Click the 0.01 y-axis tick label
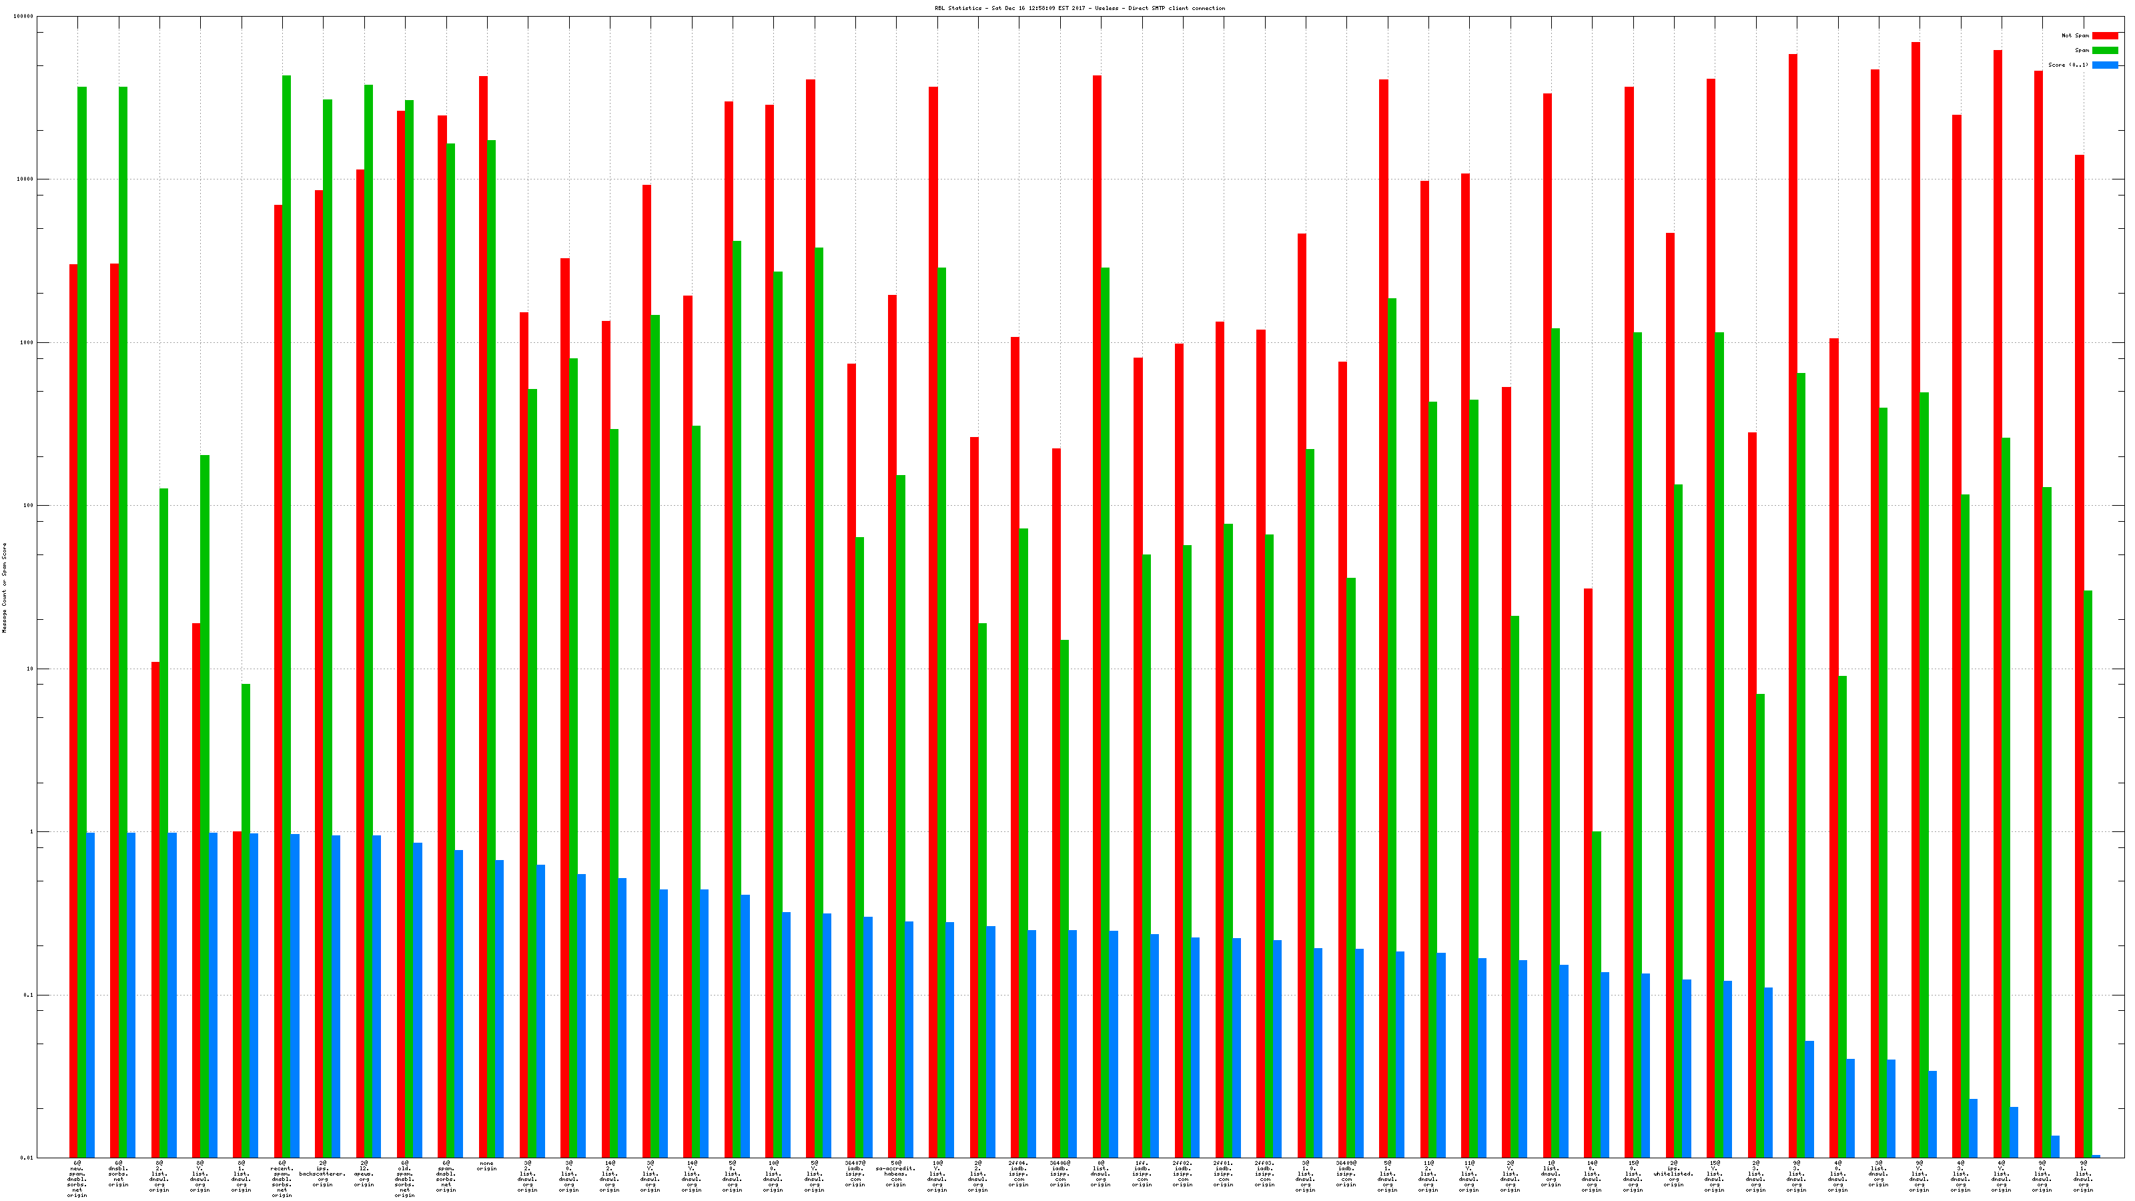The image size is (2135, 1201). click(x=27, y=1158)
